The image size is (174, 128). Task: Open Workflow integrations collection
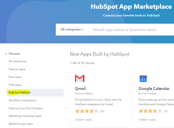[x=22, y=100]
